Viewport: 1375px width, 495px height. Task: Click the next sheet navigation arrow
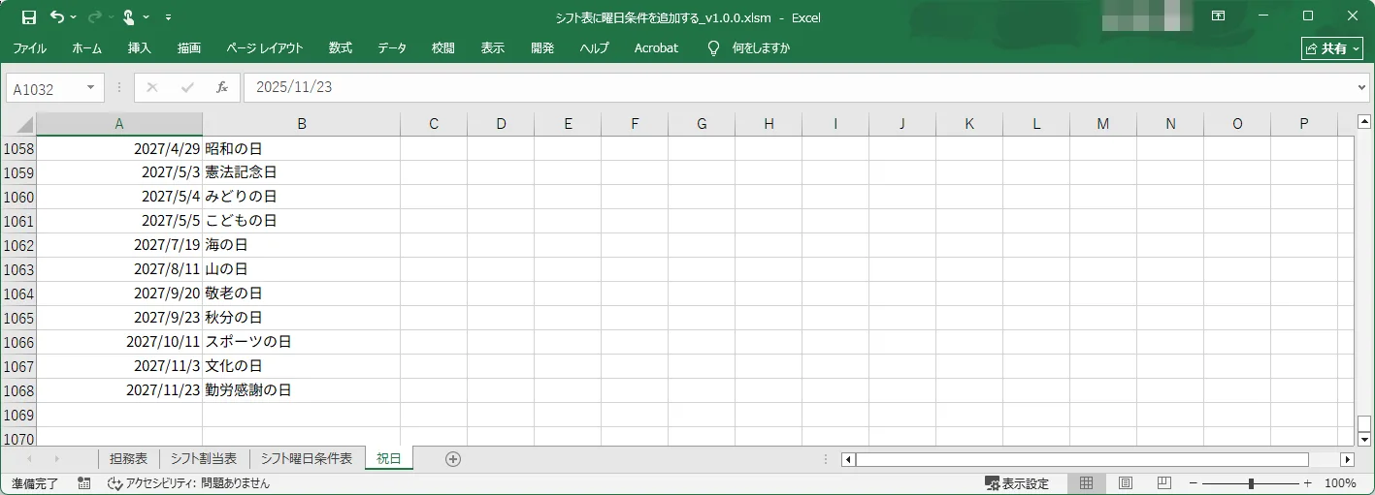pyautogui.click(x=56, y=459)
